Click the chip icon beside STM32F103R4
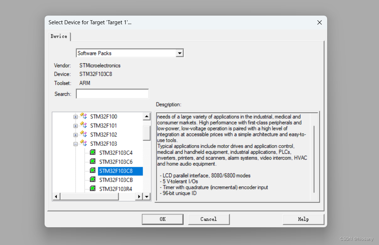Viewport: 379px width, 245px height. pos(92,188)
